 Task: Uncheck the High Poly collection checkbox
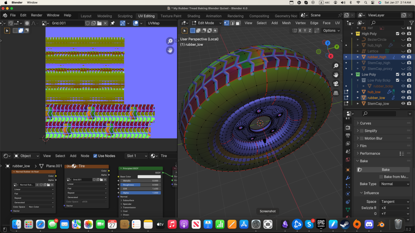point(397,34)
